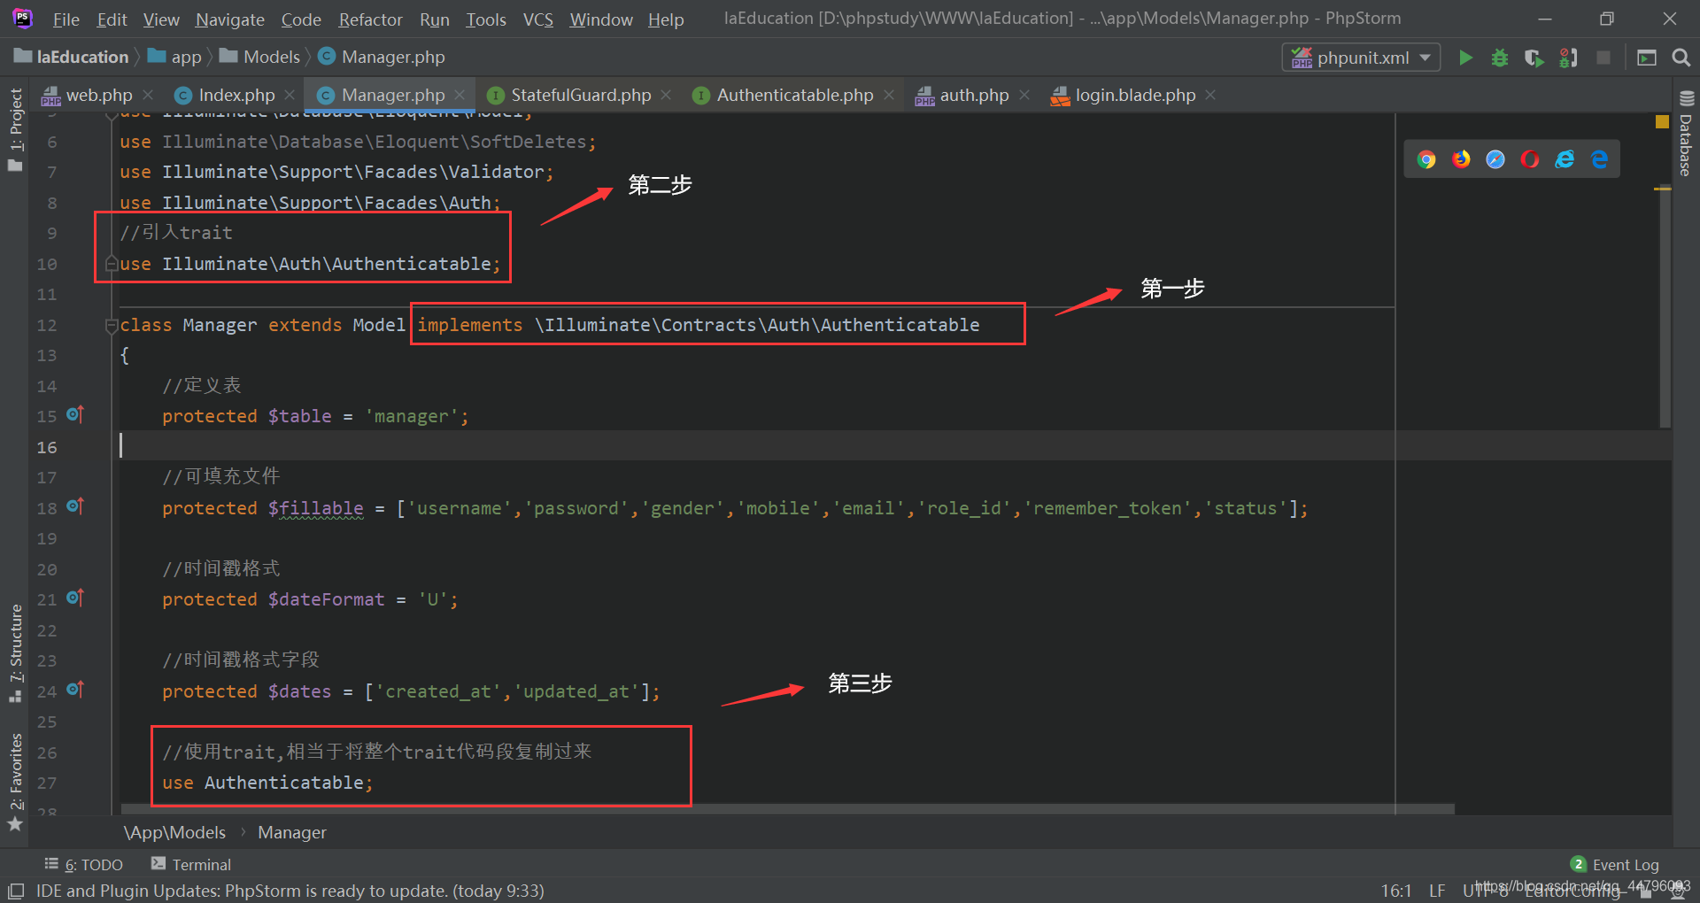
Task: Click line number 12 in the gutter
Action: click(x=47, y=325)
